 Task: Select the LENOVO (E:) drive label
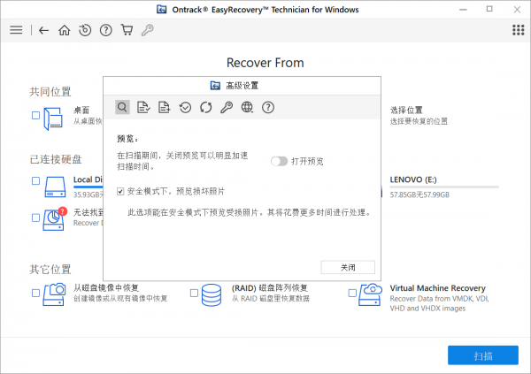[x=413, y=179]
